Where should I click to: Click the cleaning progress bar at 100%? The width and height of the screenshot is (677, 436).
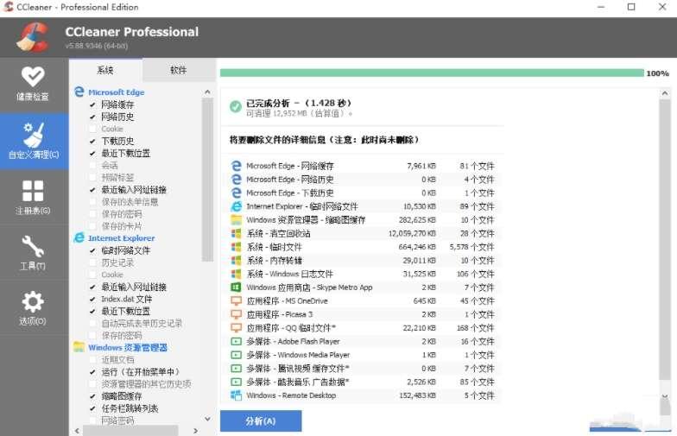coord(432,73)
